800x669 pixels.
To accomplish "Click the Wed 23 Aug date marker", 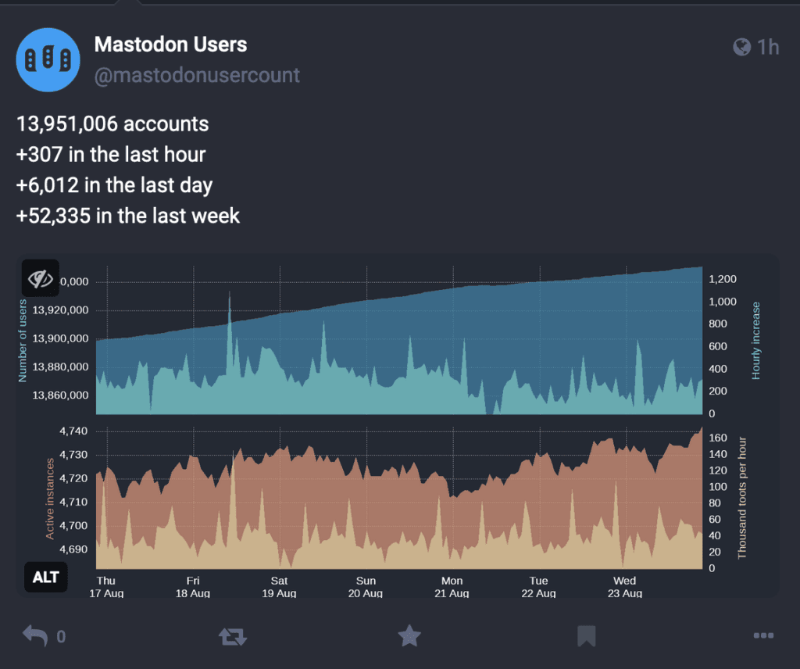I will [624, 587].
